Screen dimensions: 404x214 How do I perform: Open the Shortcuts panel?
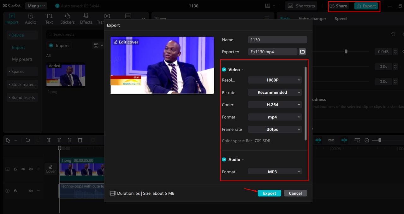point(301,6)
